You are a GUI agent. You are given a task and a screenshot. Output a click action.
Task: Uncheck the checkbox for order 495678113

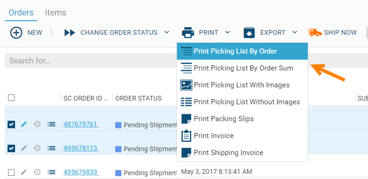pos(11,148)
